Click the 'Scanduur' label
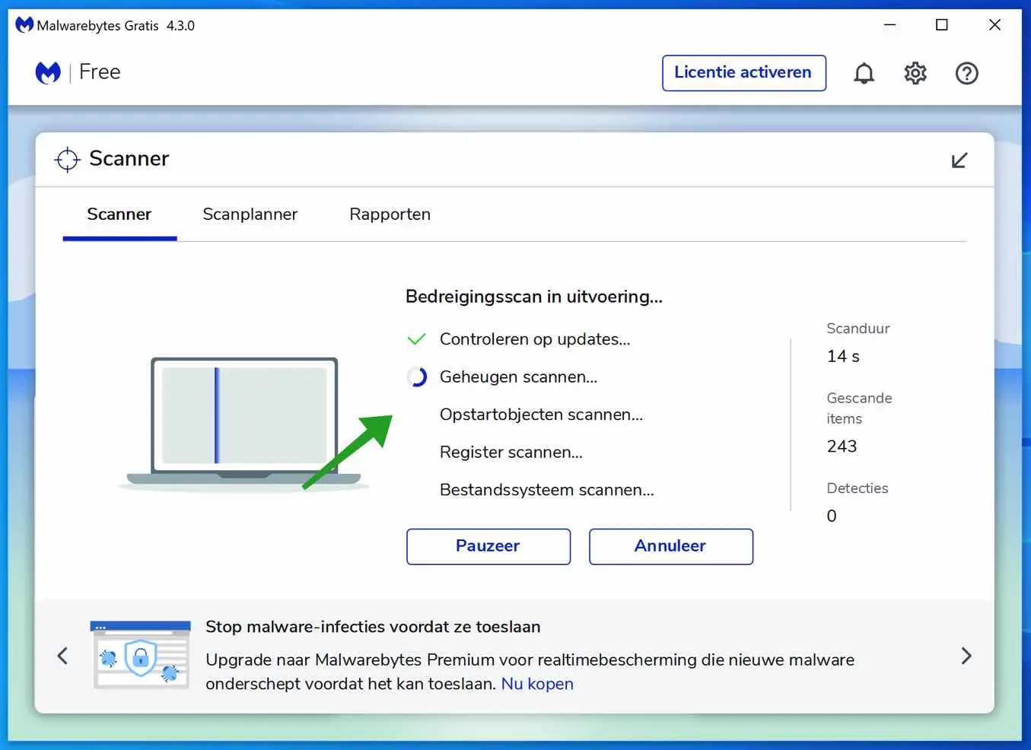The width and height of the screenshot is (1031, 750). pyautogui.click(x=858, y=329)
